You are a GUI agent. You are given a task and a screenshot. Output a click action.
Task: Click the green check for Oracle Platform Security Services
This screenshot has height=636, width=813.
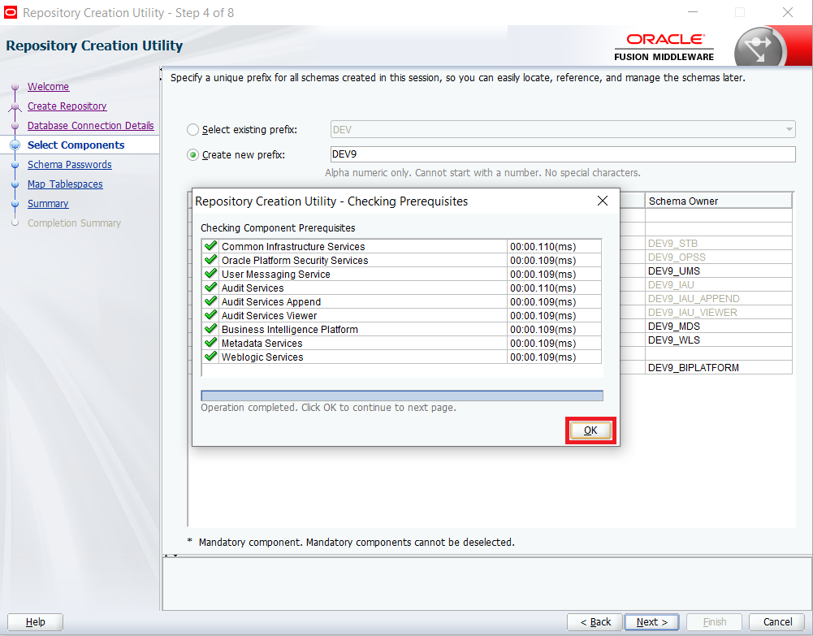[x=210, y=260]
